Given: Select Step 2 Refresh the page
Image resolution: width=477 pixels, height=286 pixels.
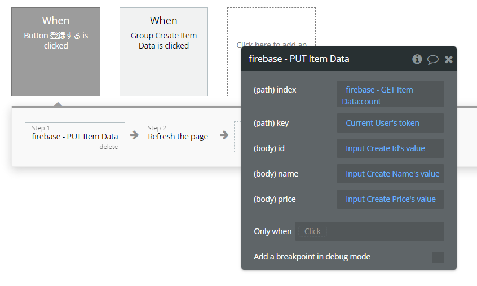Looking at the screenshot, I should 178,136.
